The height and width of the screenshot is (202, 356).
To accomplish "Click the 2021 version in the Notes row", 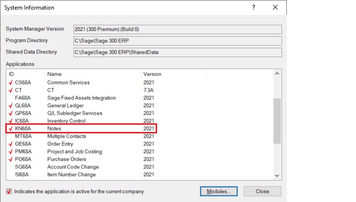I will pyautogui.click(x=149, y=129).
